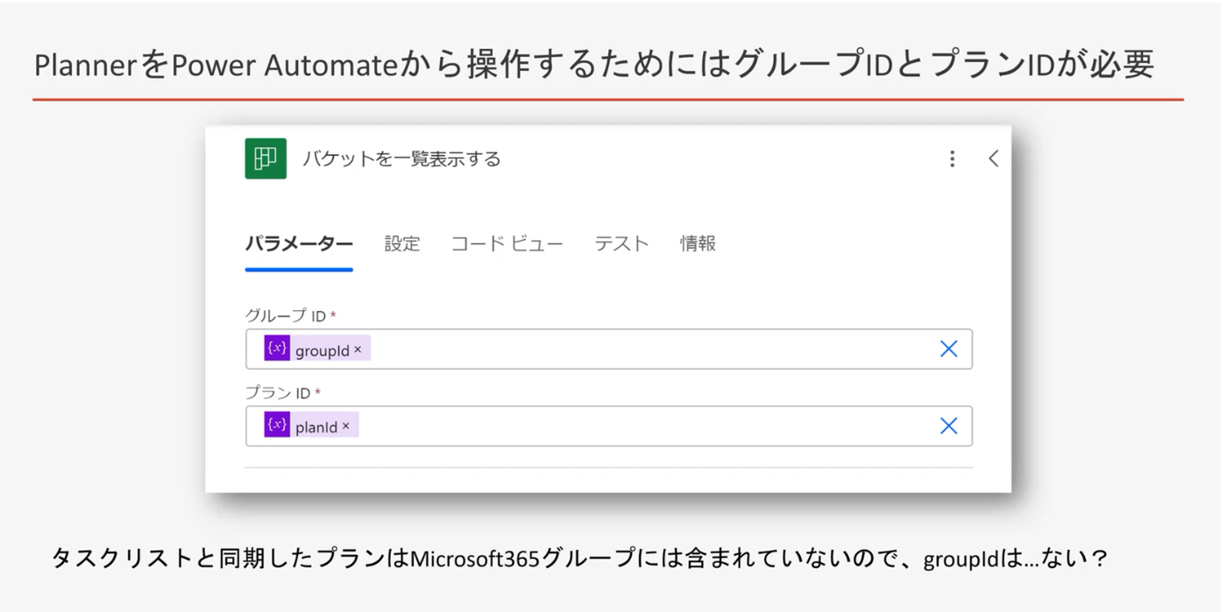Image resolution: width=1227 pixels, height=612 pixels.
Task: Clear the プラン ID field with blue X
Action: [948, 426]
